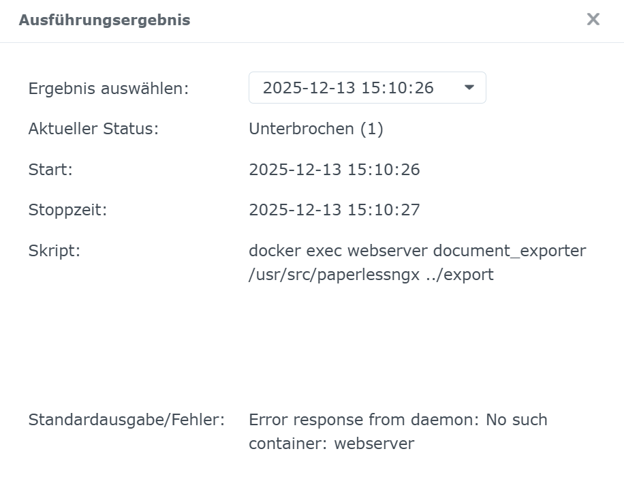Image resolution: width=624 pixels, height=477 pixels.
Task: Click the Start label
Action: click(50, 170)
